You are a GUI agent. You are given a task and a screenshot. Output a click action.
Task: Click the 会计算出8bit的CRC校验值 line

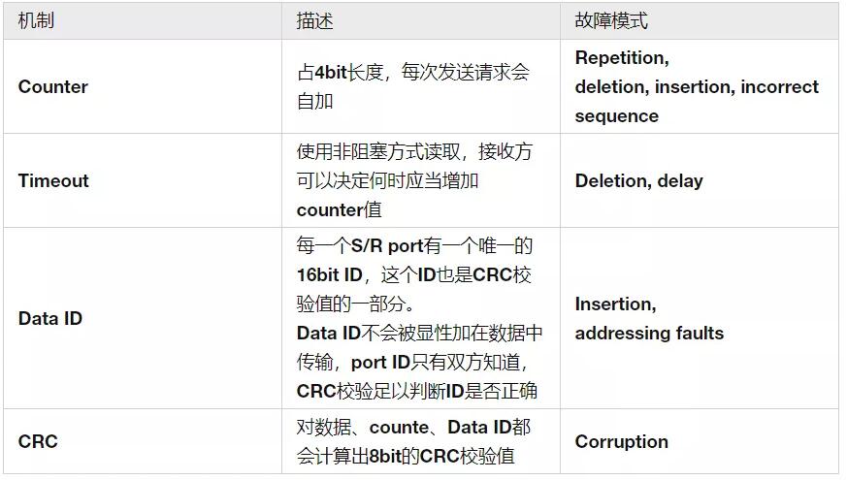tap(406, 456)
